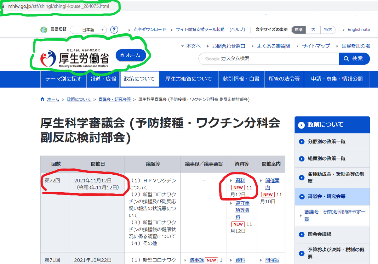Open 申請・募集・情報公開 menu
This screenshot has width=378, height=264.
coord(337,79)
